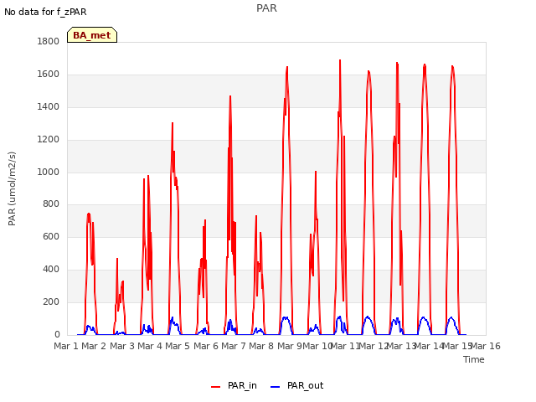The height and width of the screenshot is (402, 536).
Task: Click the PAR chart title
Action: tap(266, 8)
